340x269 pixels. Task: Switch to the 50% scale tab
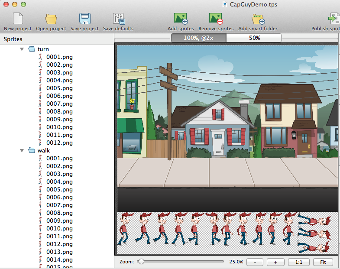pyautogui.click(x=254, y=38)
